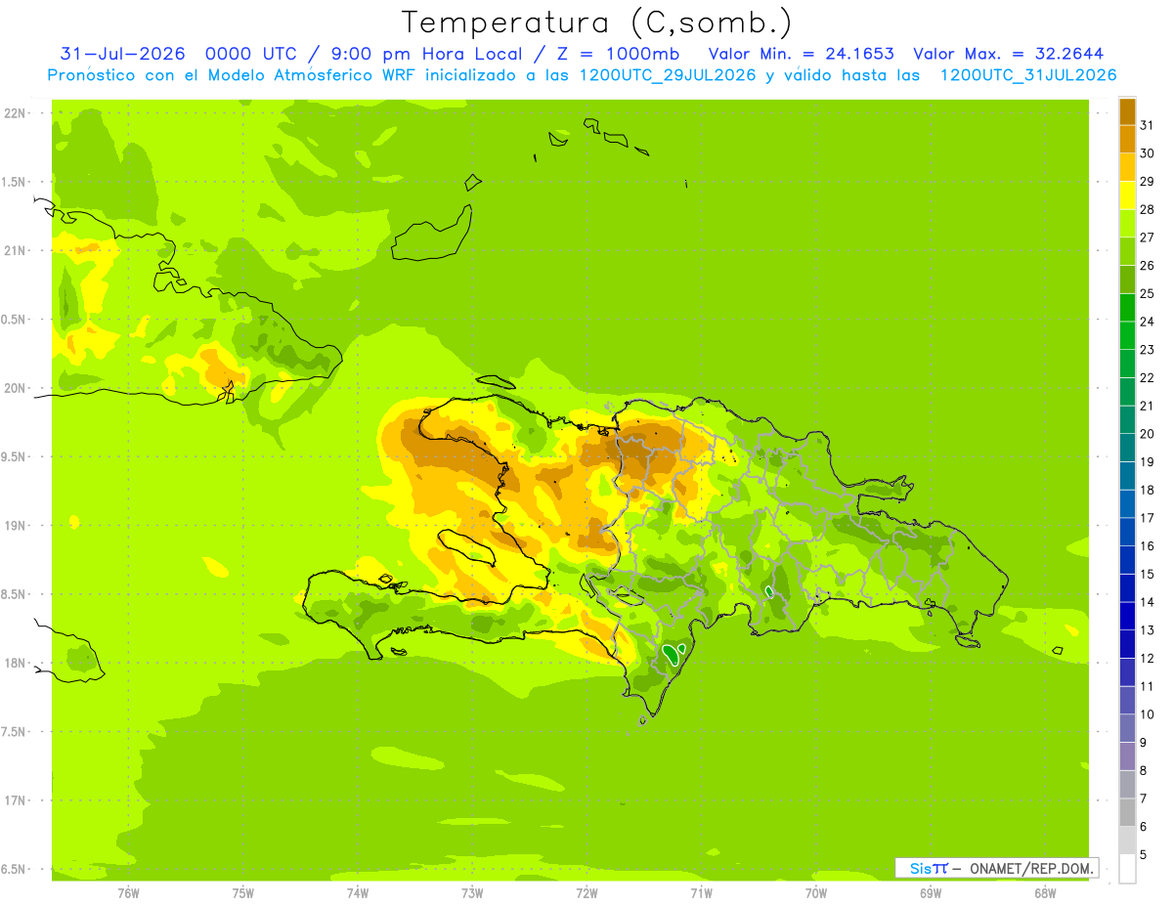Click the "1200UTC_29JUL2026" initialization time text
1173x906 pixels.
[668, 75]
